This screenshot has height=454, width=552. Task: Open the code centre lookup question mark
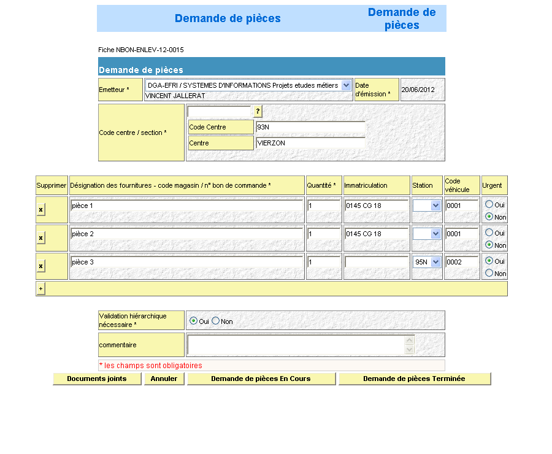tap(258, 111)
